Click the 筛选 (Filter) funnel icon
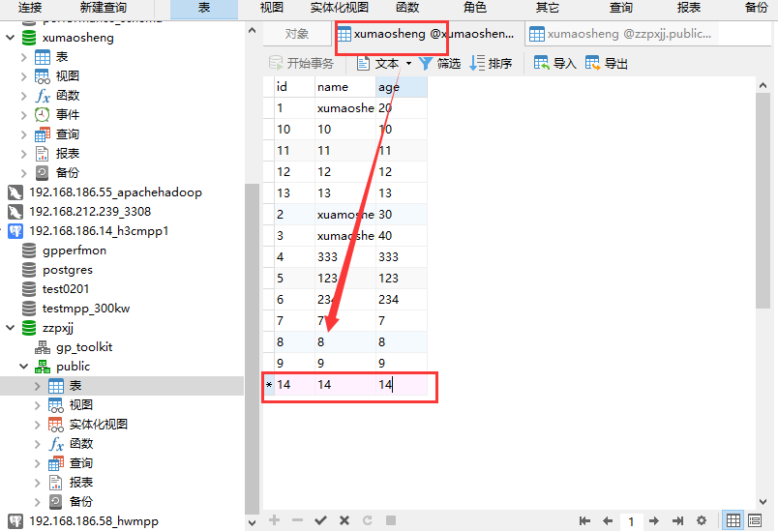 pos(426,64)
